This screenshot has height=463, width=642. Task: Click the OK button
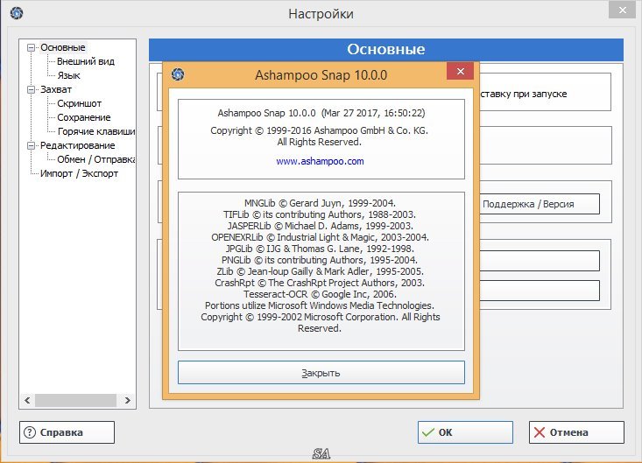point(465,432)
